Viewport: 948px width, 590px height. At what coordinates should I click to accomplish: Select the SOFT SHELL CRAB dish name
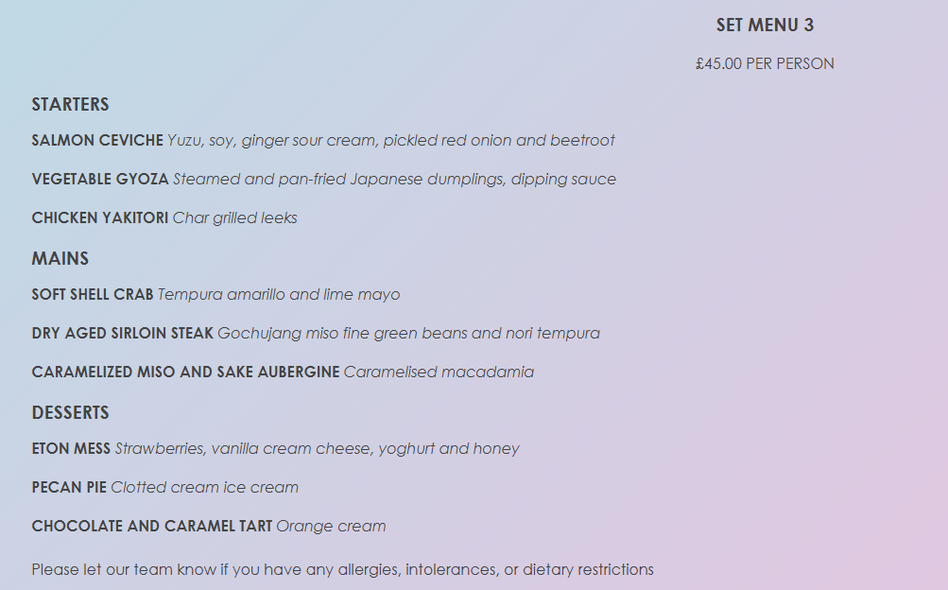click(x=93, y=295)
